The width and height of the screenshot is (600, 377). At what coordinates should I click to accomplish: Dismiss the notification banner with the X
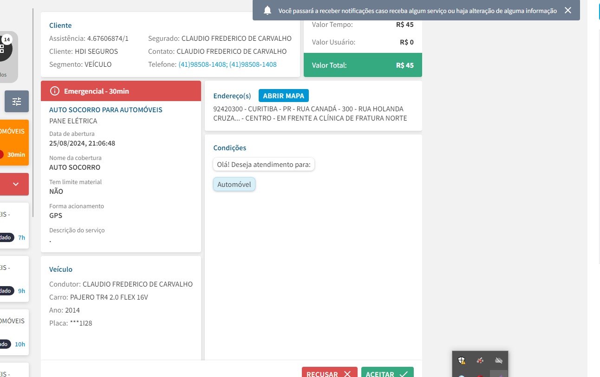tap(568, 10)
